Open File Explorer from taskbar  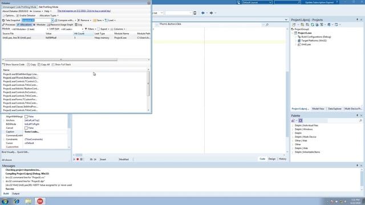[x=29, y=201]
